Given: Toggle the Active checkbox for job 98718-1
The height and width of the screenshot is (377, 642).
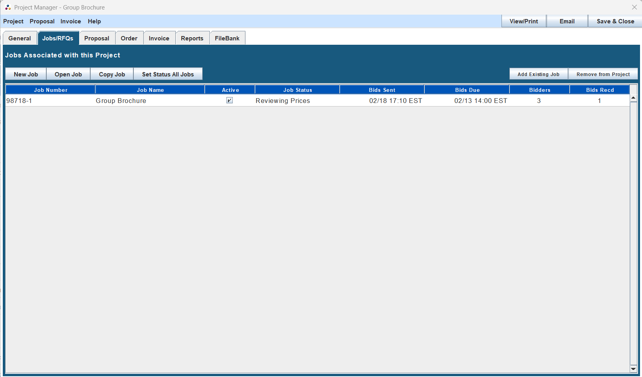Looking at the screenshot, I should tap(230, 100).
